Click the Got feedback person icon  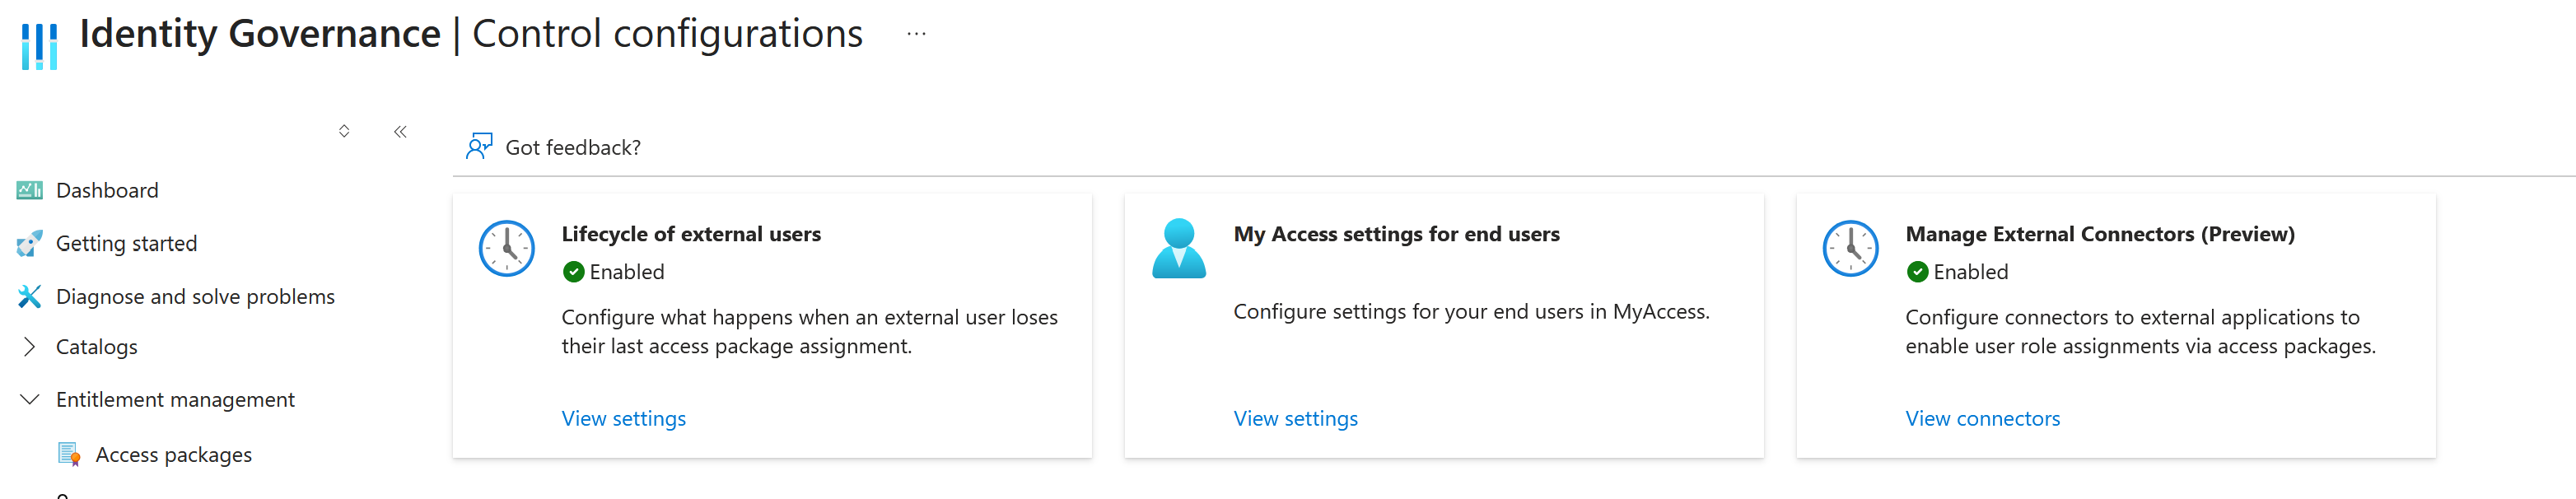click(479, 147)
